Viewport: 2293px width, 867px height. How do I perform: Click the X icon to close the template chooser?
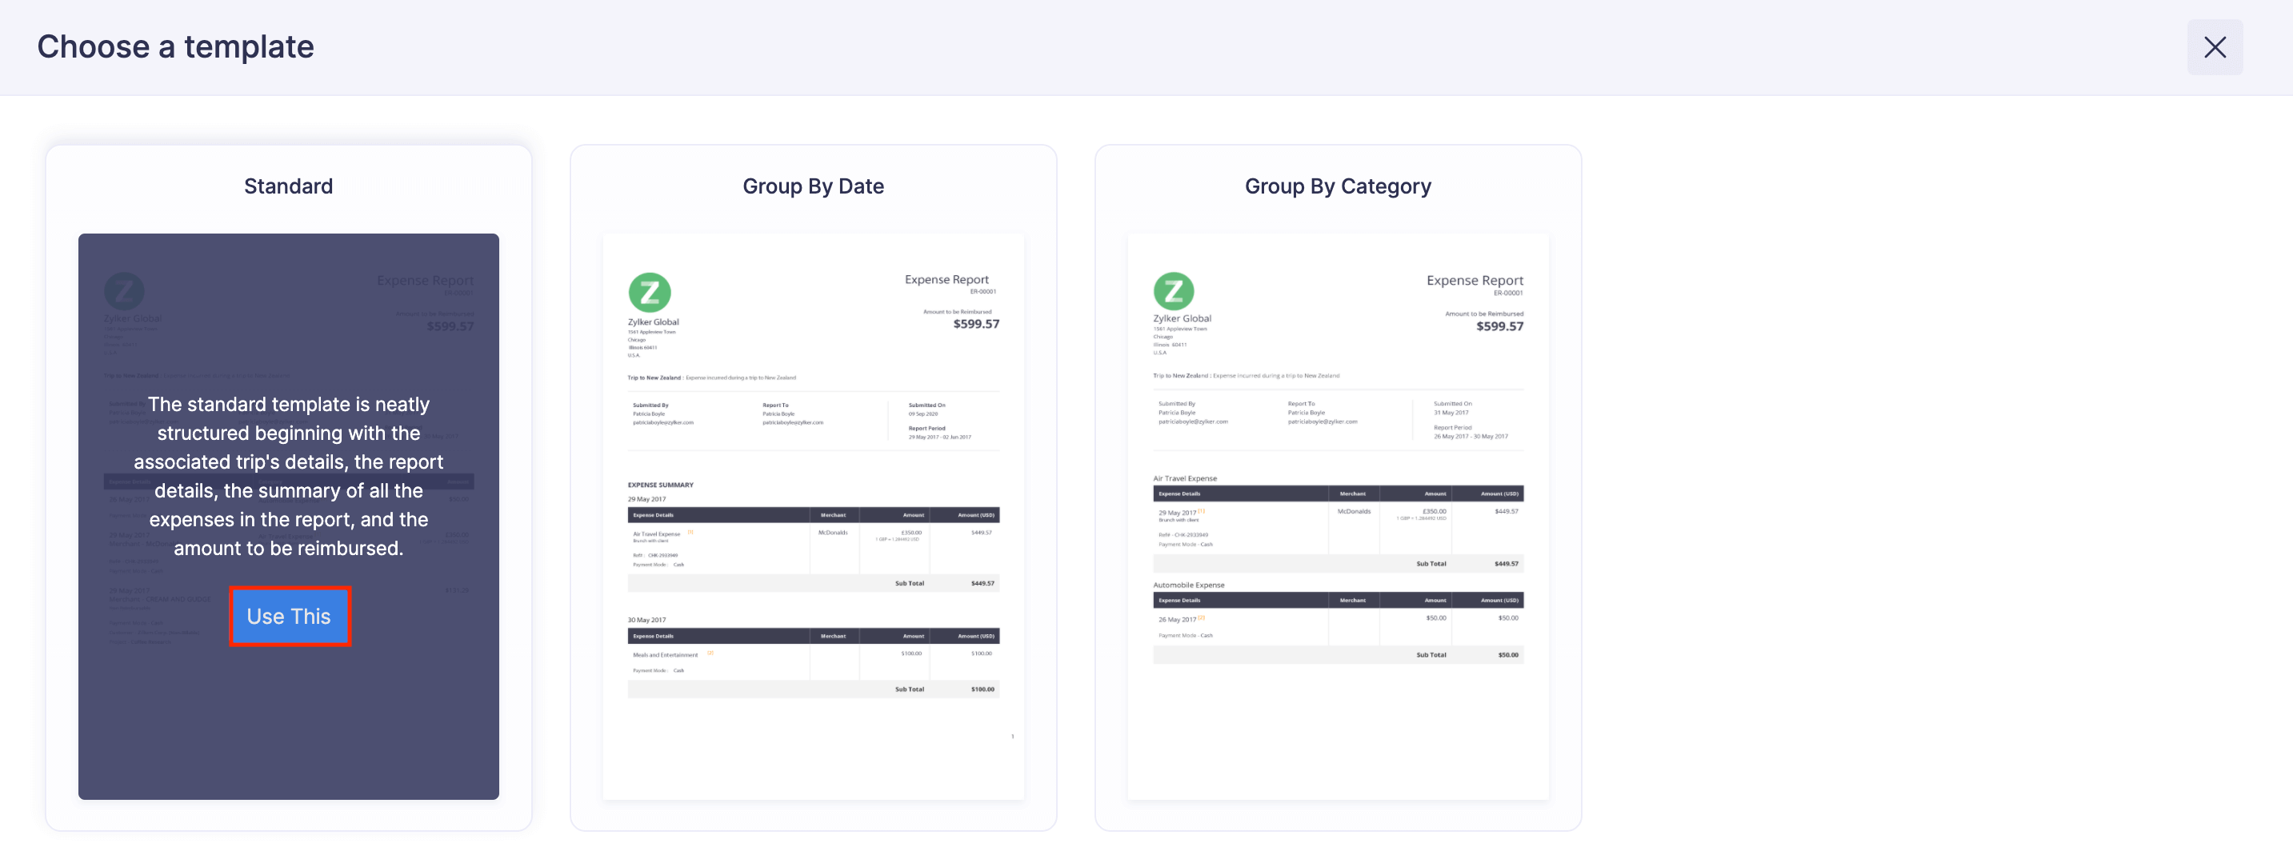pyautogui.click(x=2215, y=46)
